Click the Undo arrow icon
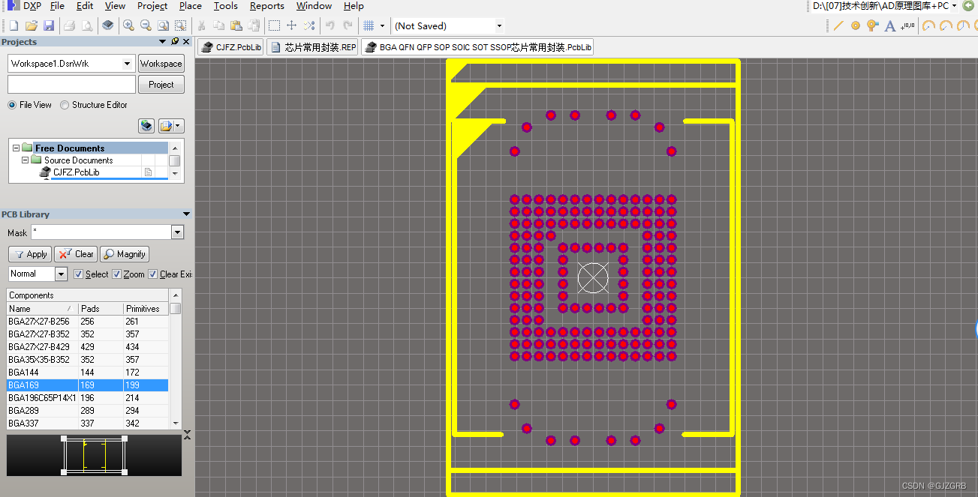Image resolution: width=978 pixels, height=497 pixels. [330, 25]
